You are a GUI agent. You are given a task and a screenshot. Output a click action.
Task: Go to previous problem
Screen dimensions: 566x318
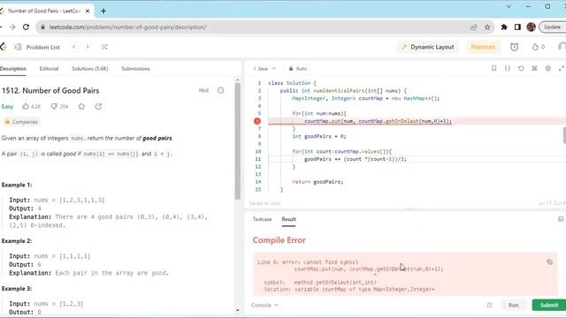coord(74,47)
